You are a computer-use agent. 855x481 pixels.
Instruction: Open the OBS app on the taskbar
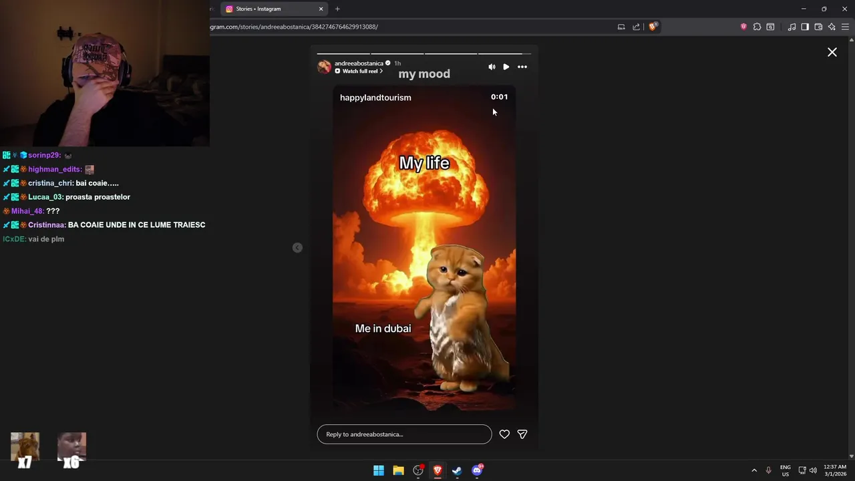[418, 470]
